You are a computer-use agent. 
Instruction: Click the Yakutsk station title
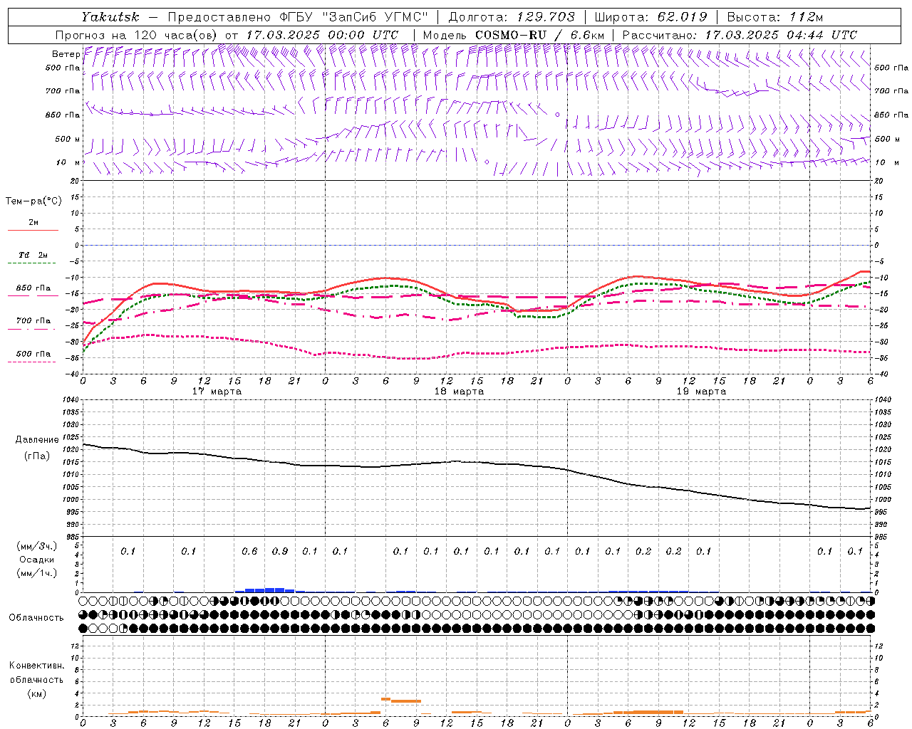(x=110, y=17)
